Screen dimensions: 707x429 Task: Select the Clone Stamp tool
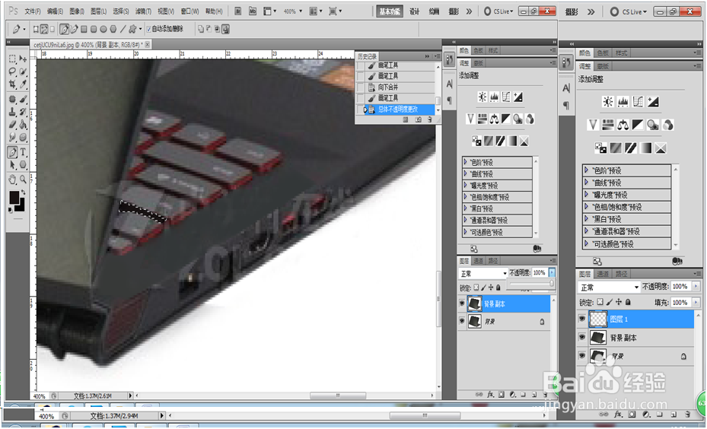point(12,112)
